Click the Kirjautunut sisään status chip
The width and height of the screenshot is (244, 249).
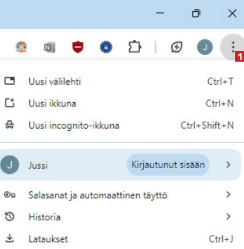click(168, 165)
